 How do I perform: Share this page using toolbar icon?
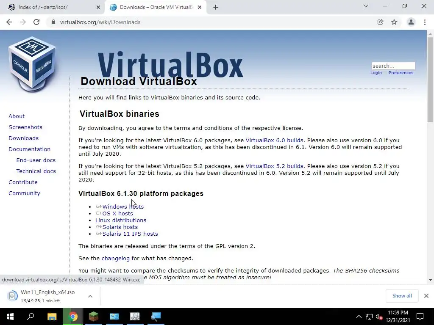380,22
